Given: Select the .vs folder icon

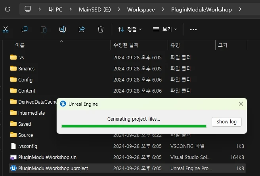Looking at the screenshot, I should coord(13,57).
